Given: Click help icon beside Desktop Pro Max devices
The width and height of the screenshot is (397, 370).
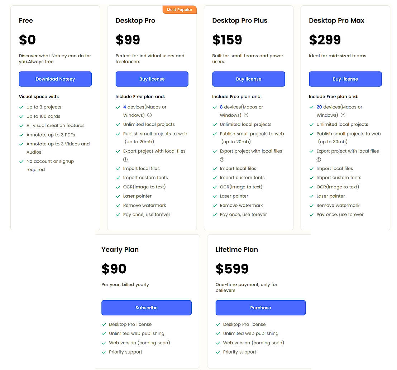Looking at the screenshot, I should coord(343,115).
